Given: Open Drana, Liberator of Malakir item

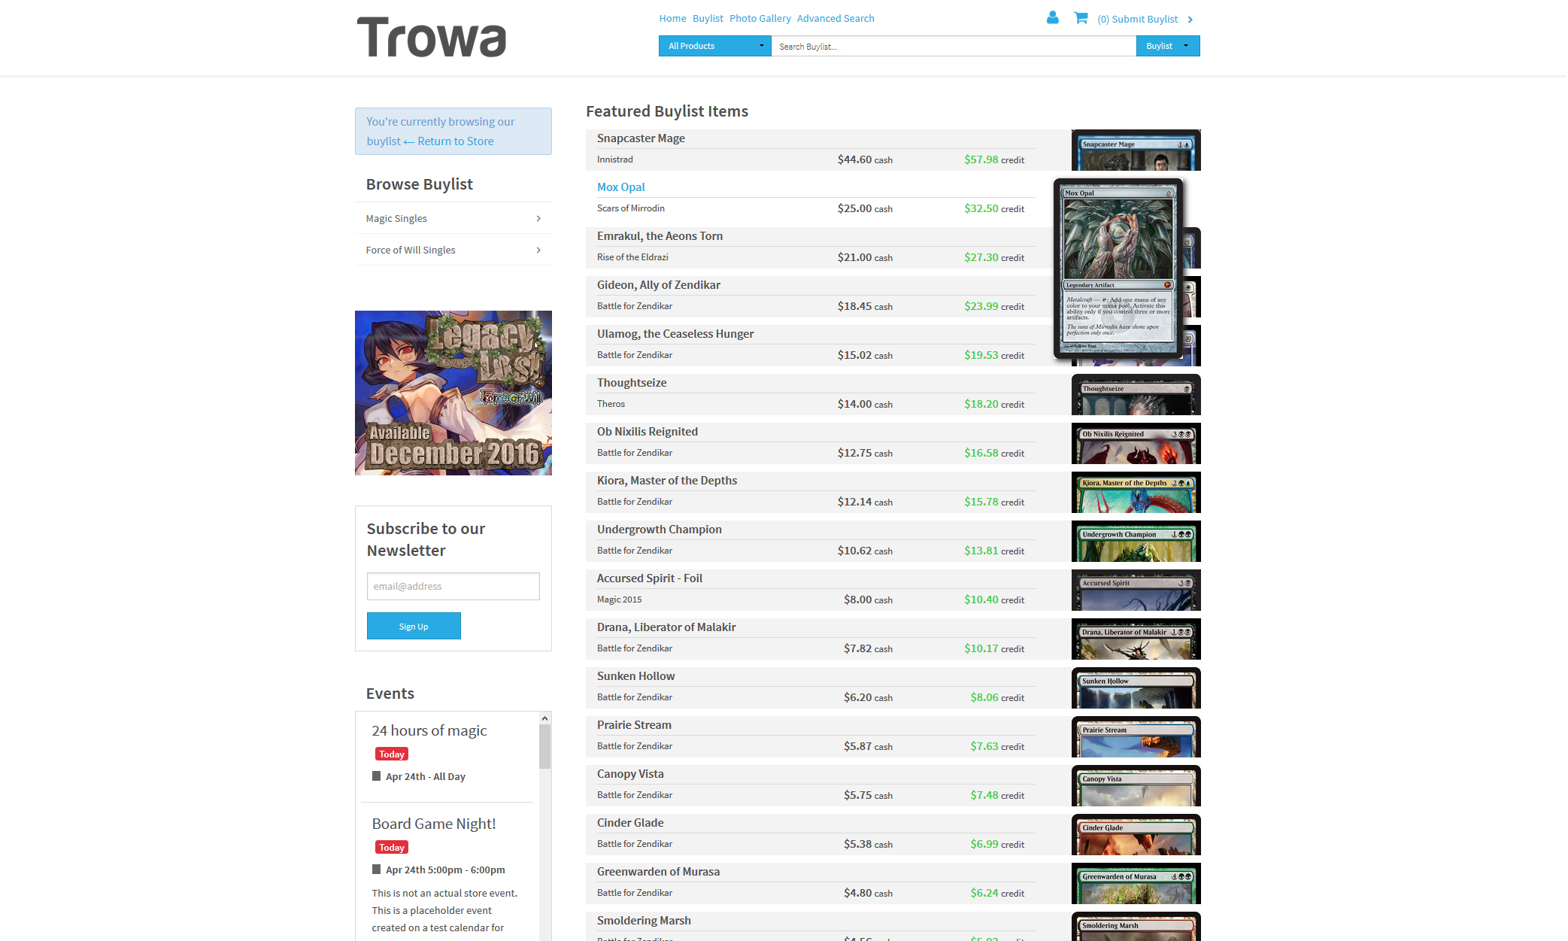Looking at the screenshot, I should tap(666, 627).
